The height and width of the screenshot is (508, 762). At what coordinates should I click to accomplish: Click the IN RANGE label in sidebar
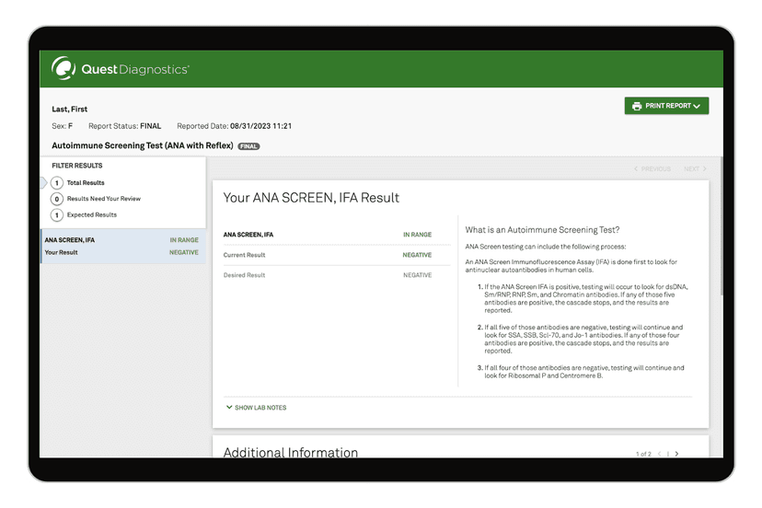(x=183, y=240)
